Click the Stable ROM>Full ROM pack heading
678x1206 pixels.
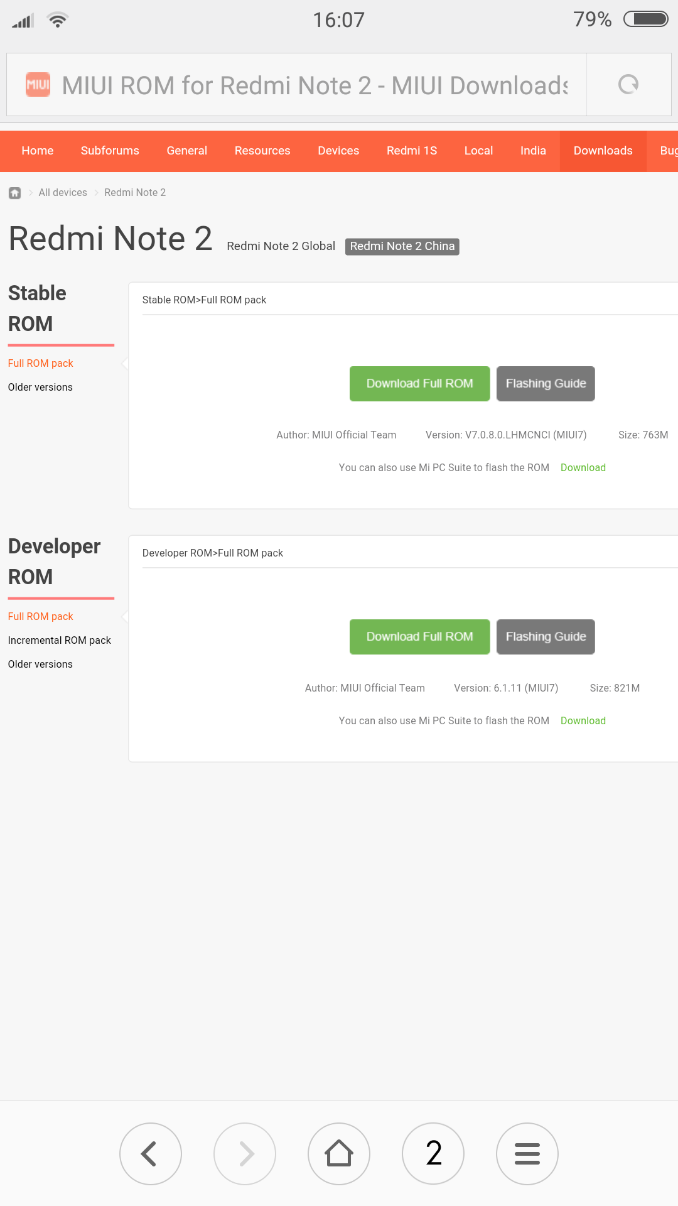205,300
